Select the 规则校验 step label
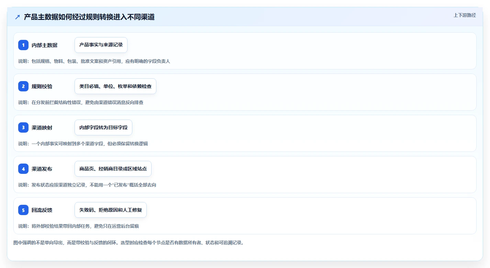The height and width of the screenshot is (268, 490). click(42, 86)
